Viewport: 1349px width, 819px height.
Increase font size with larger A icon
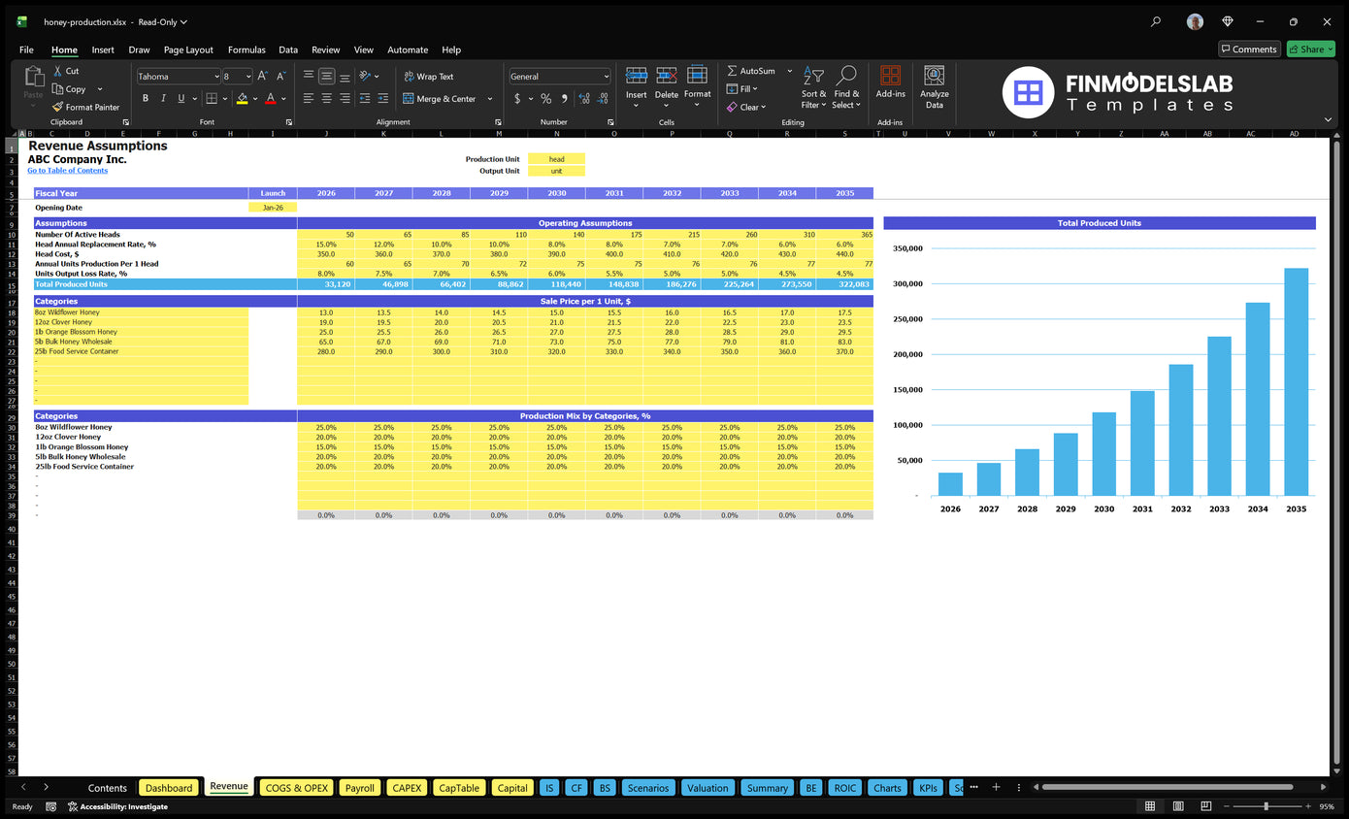pyautogui.click(x=264, y=76)
